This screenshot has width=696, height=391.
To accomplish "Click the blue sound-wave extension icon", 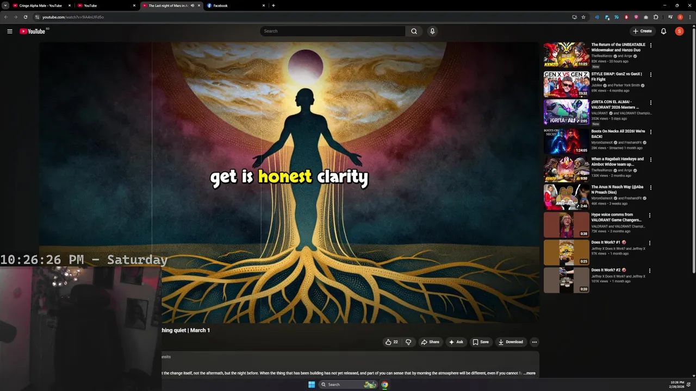I will [x=596, y=17].
